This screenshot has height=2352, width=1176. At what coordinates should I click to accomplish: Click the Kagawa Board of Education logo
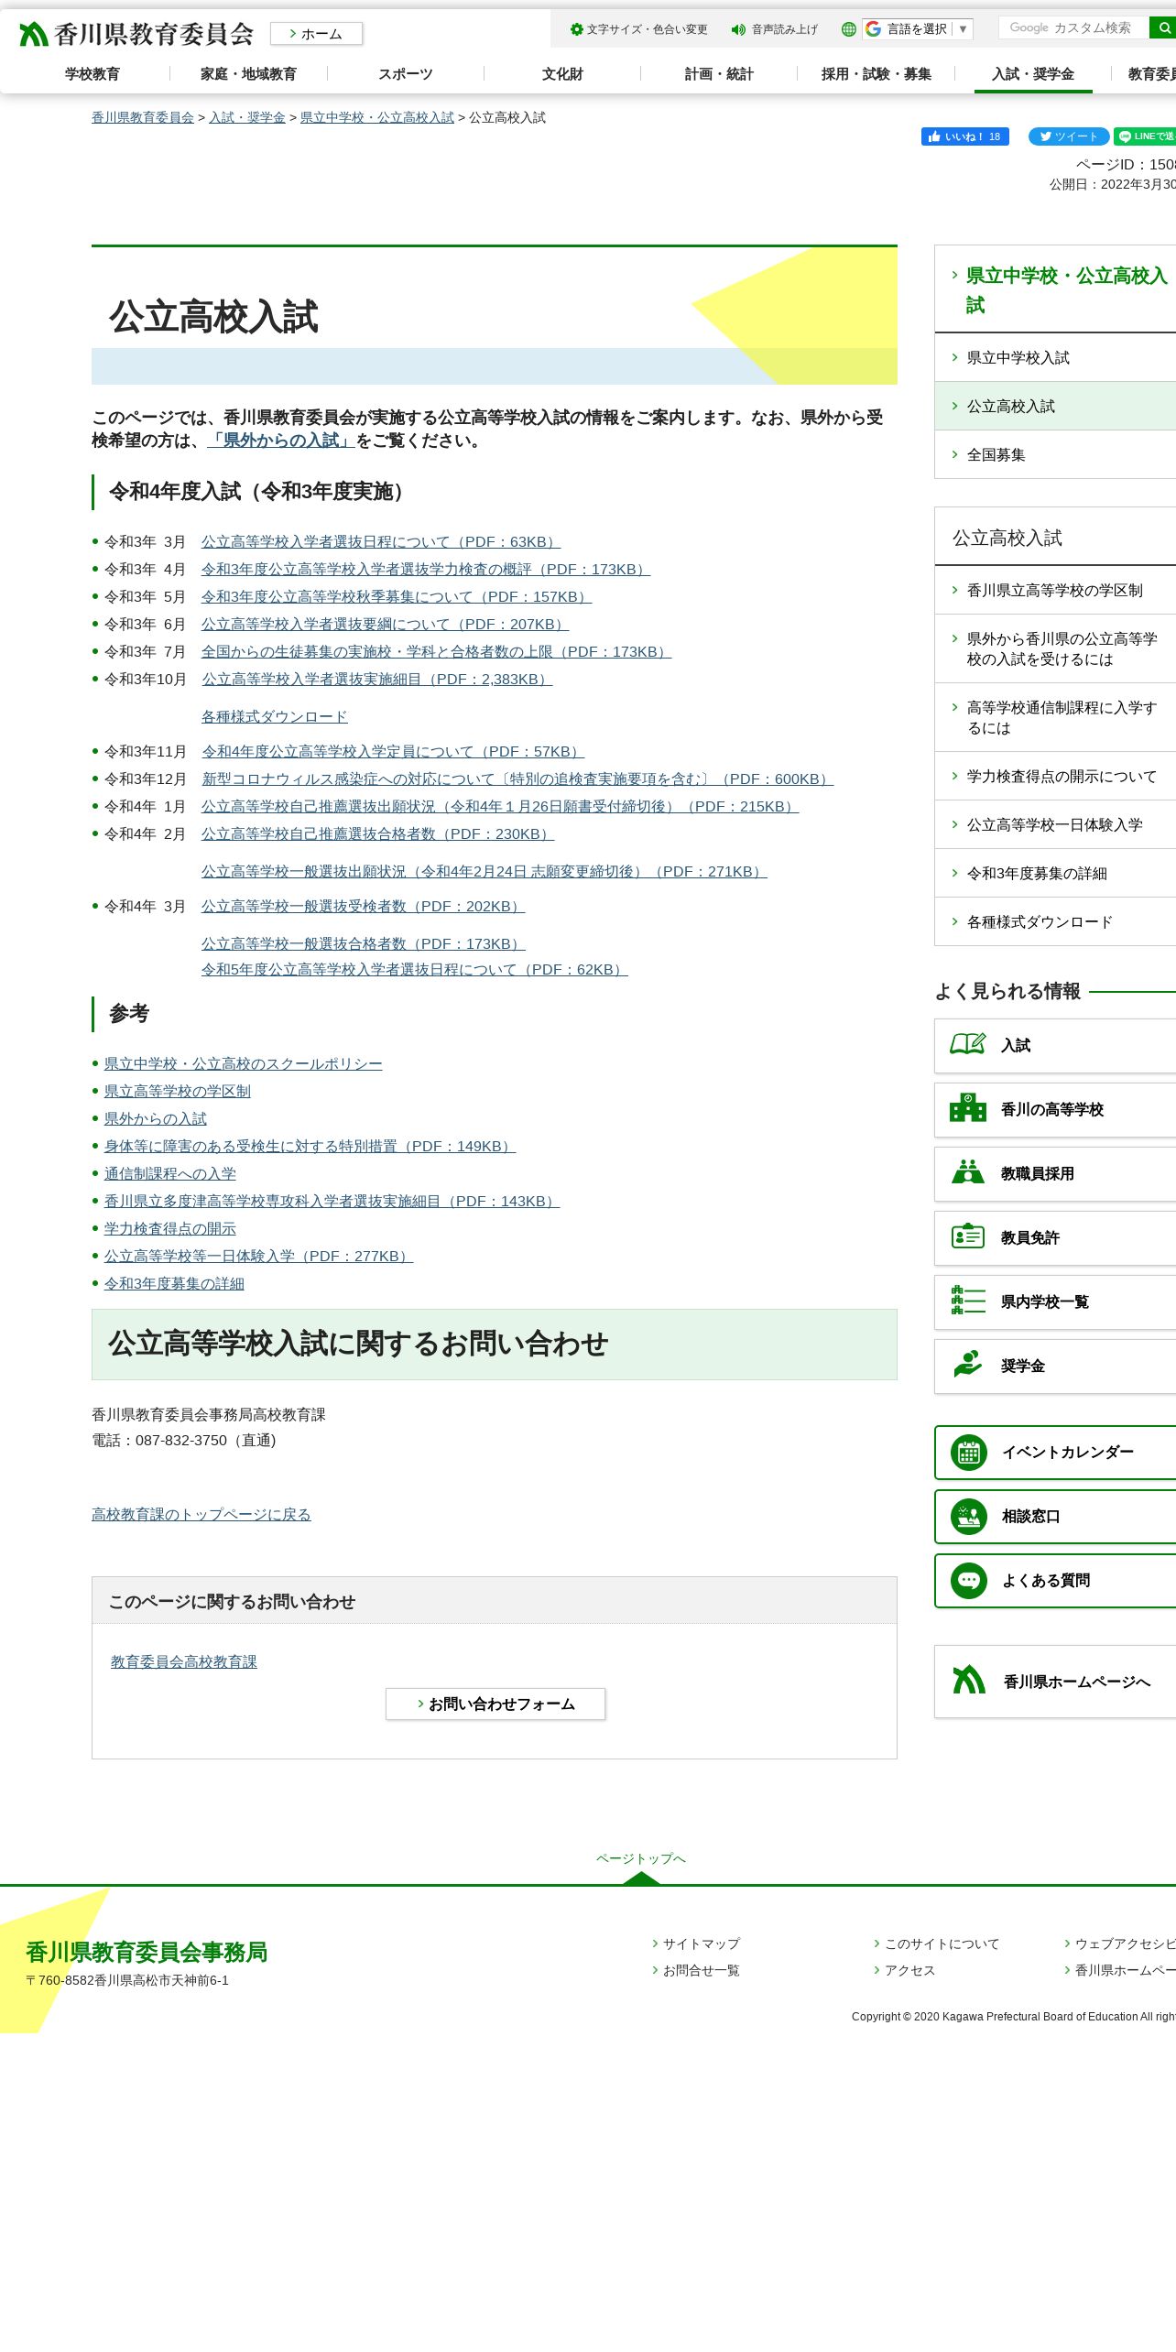click(x=136, y=34)
